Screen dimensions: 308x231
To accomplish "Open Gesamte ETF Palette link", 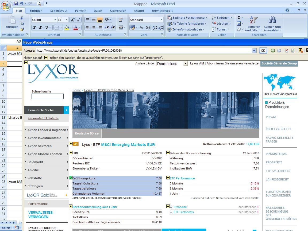I will (43, 118).
